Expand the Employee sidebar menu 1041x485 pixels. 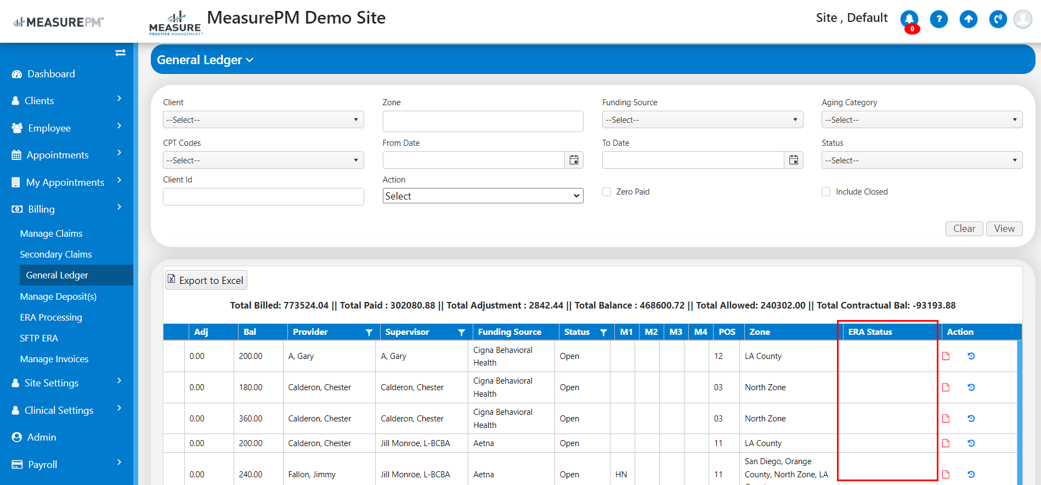coord(66,128)
